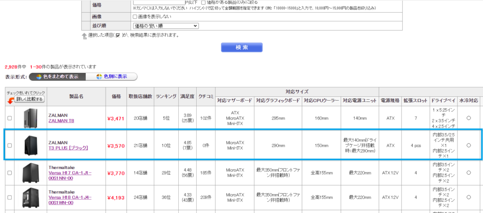Click the 5位 ranking cell
This screenshot has height=213, width=483.
[167, 118]
